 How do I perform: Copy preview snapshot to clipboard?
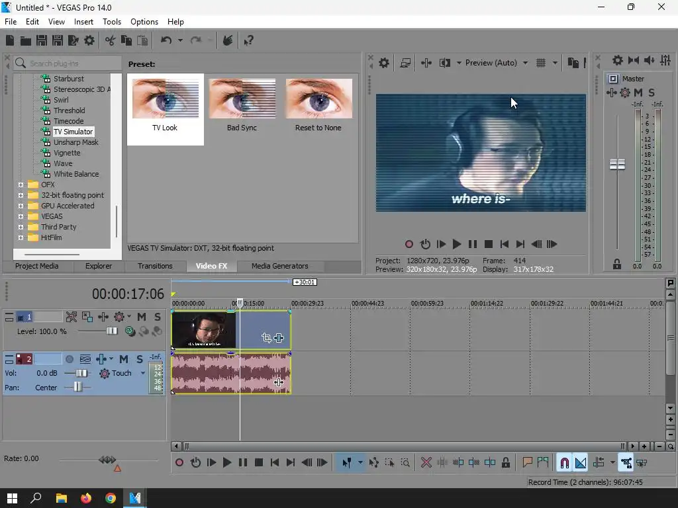[573, 63]
